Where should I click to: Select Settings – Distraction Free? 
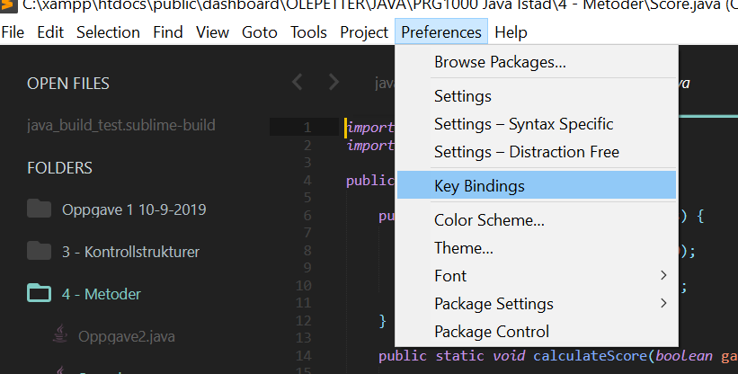[526, 152]
